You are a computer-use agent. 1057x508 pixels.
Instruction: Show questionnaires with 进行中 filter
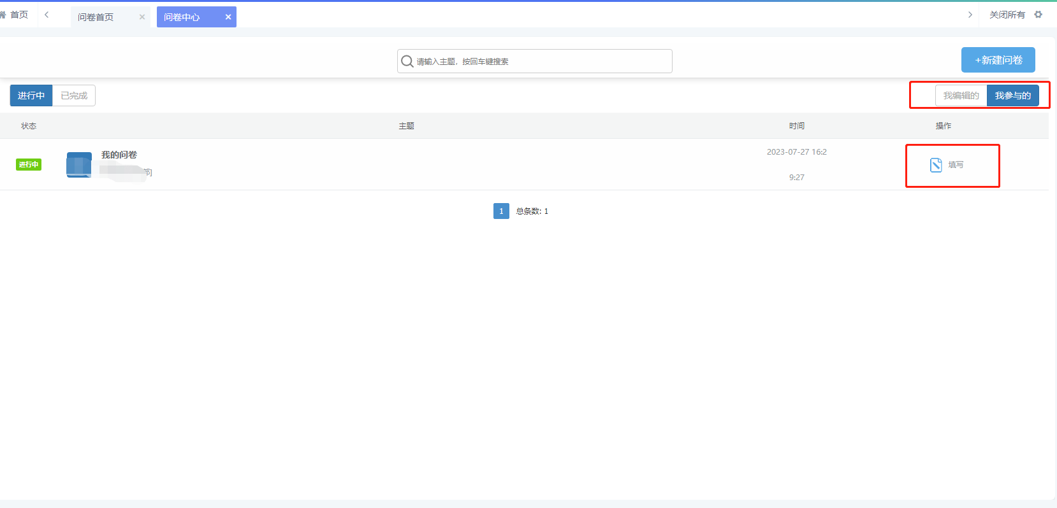(x=31, y=95)
